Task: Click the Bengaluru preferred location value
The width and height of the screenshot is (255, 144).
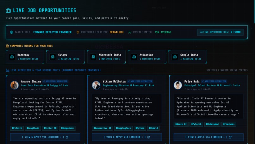Action: 117,32
